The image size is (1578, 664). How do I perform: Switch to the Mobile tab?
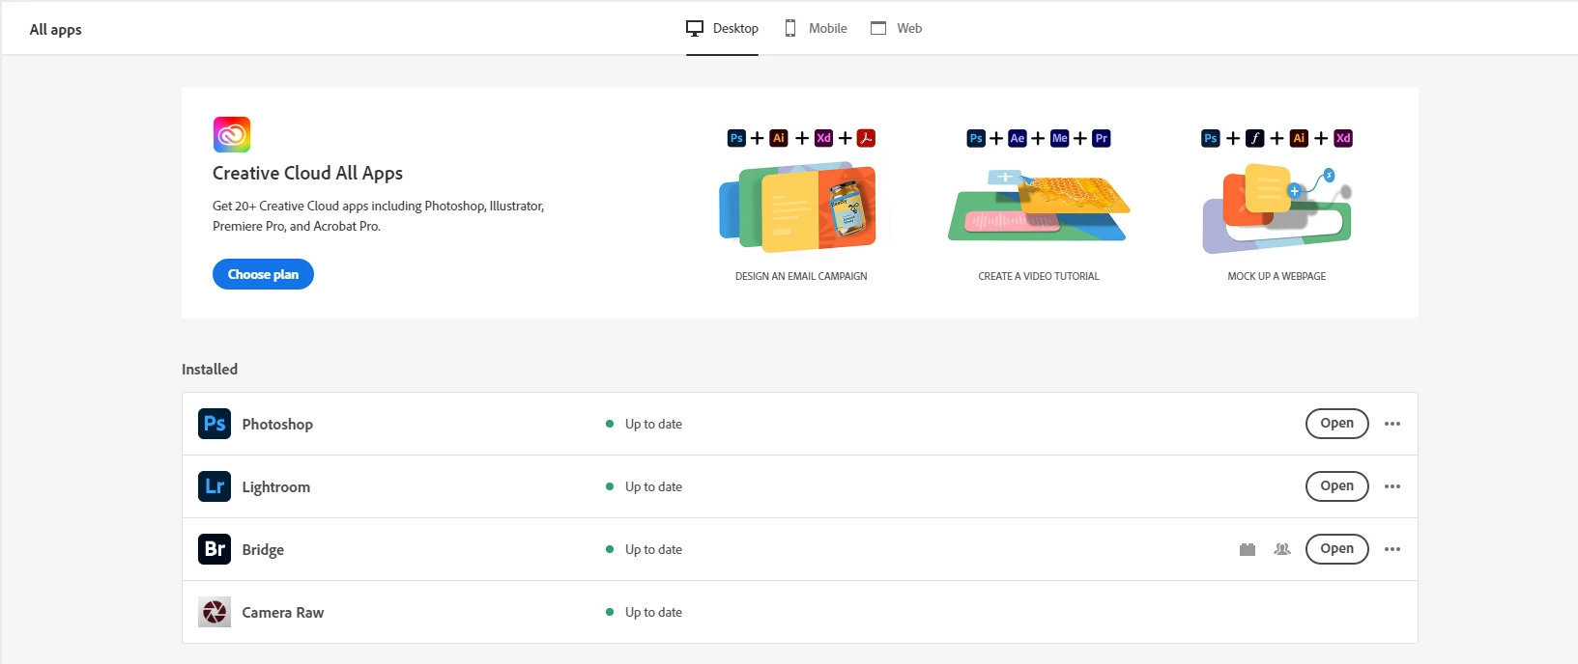click(x=816, y=28)
